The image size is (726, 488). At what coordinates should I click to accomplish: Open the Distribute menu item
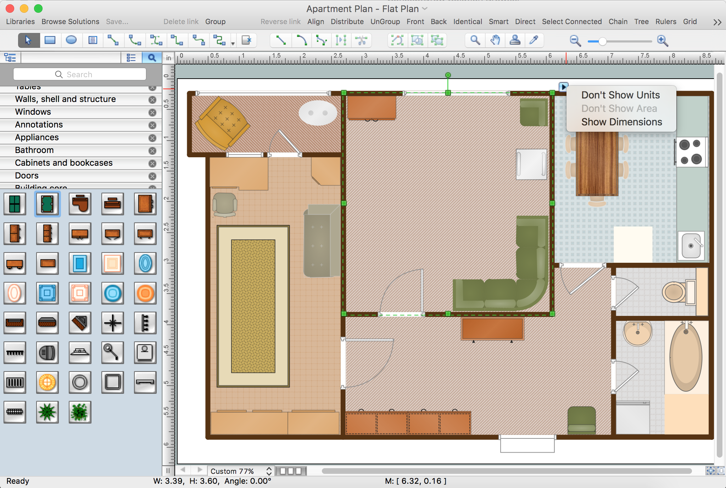click(x=346, y=22)
